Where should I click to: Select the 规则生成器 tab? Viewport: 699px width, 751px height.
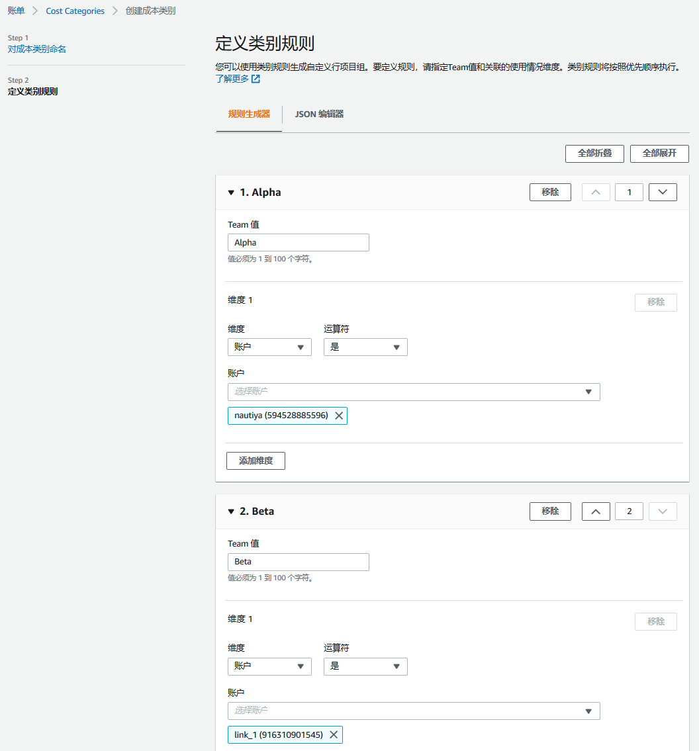coord(249,114)
